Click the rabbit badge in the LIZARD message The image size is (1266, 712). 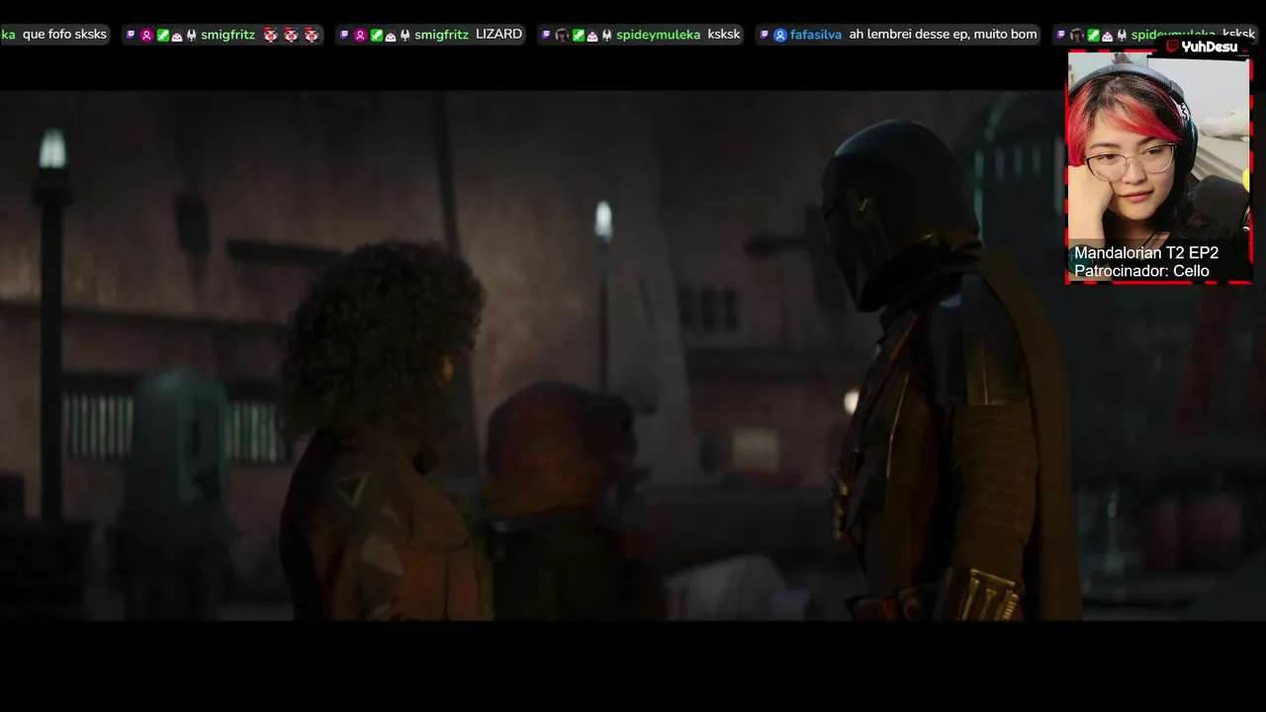click(405, 36)
